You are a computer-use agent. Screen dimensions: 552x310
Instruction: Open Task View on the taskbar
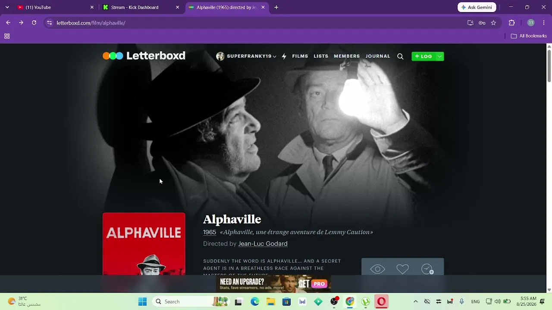[x=238, y=302]
